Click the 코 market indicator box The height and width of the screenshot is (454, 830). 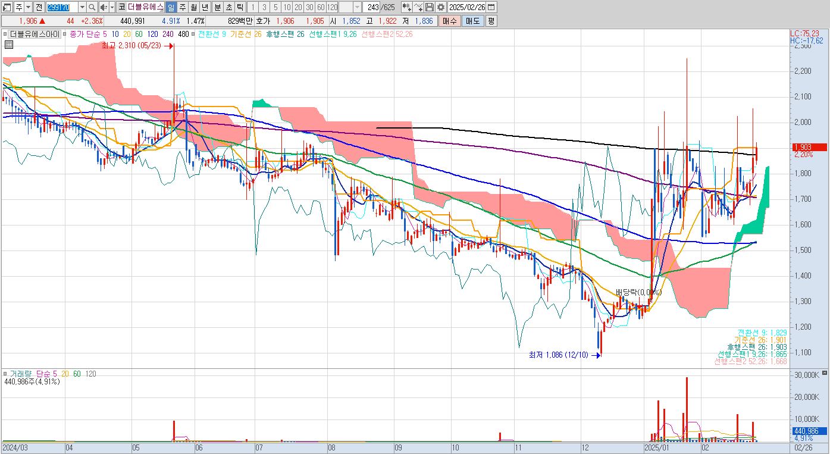121,7
